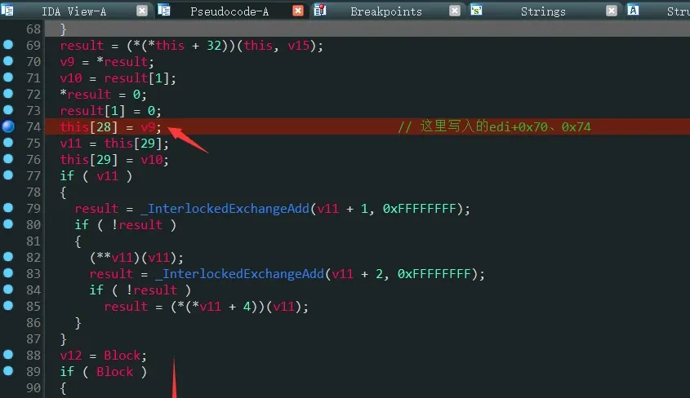
Task: Click 'if ( v11 )' on line 77
Action: [x=96, y=175]
